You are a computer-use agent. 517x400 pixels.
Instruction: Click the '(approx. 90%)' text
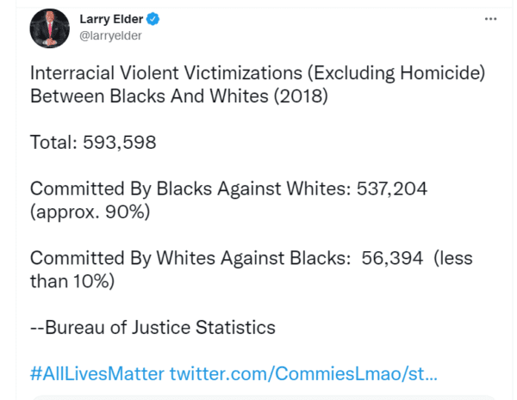click(x=90, y=212)
